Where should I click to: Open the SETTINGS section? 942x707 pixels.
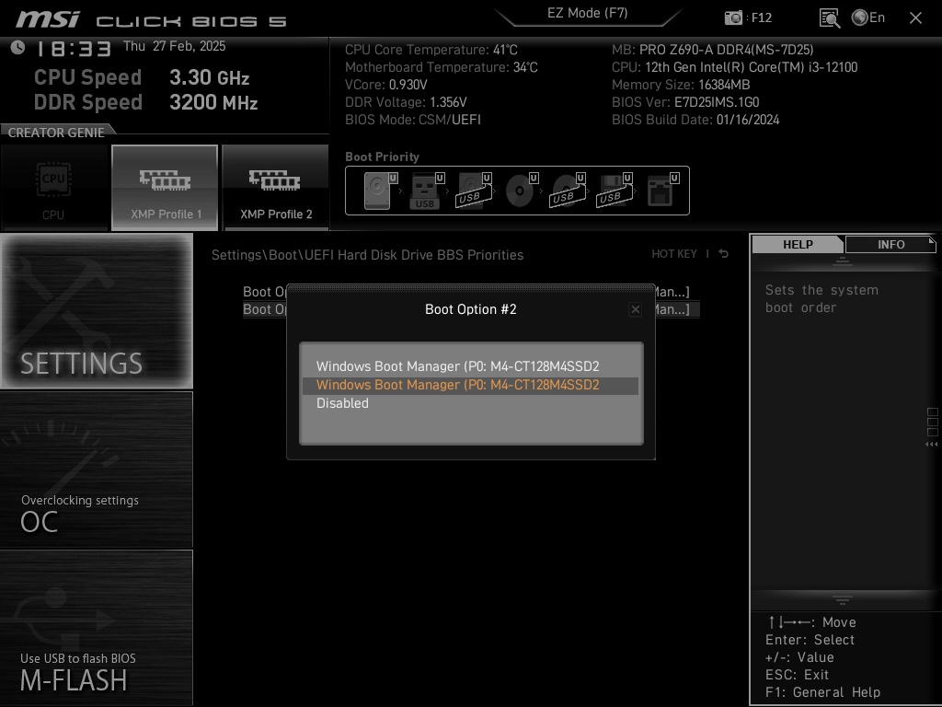click(x=96, y=311)
